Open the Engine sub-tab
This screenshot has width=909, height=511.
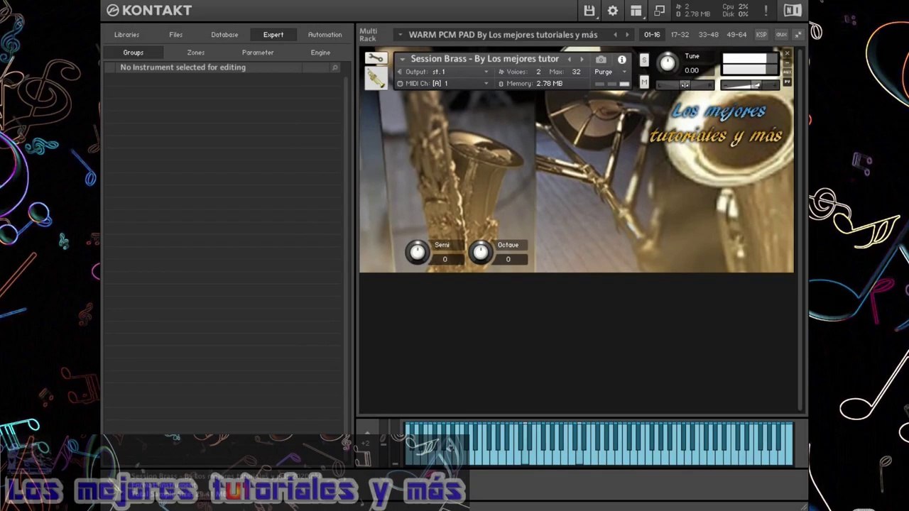320,53
